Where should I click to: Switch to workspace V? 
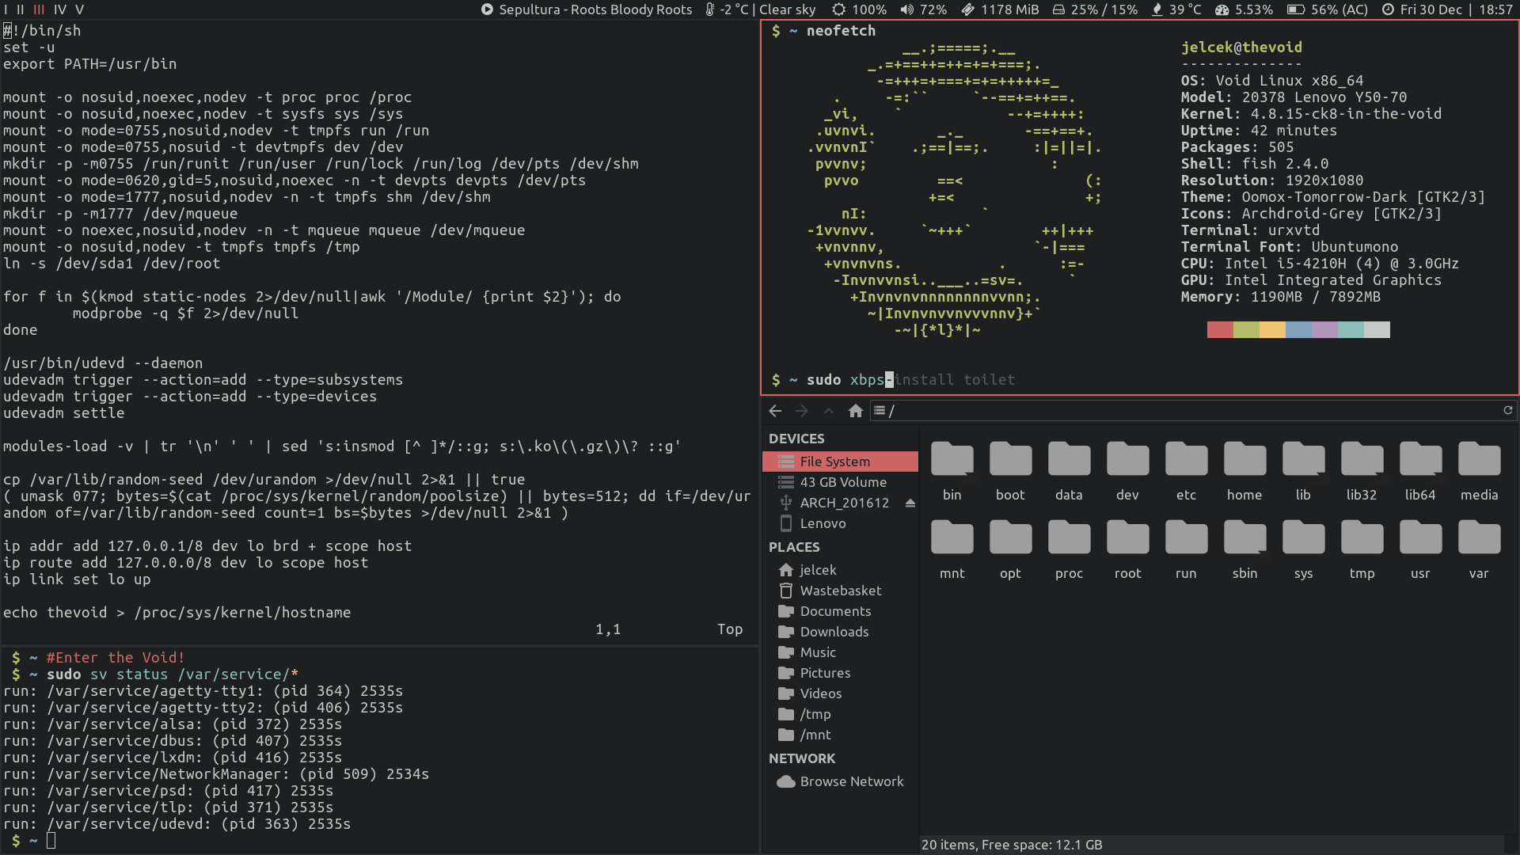click(x=79, y=9)
